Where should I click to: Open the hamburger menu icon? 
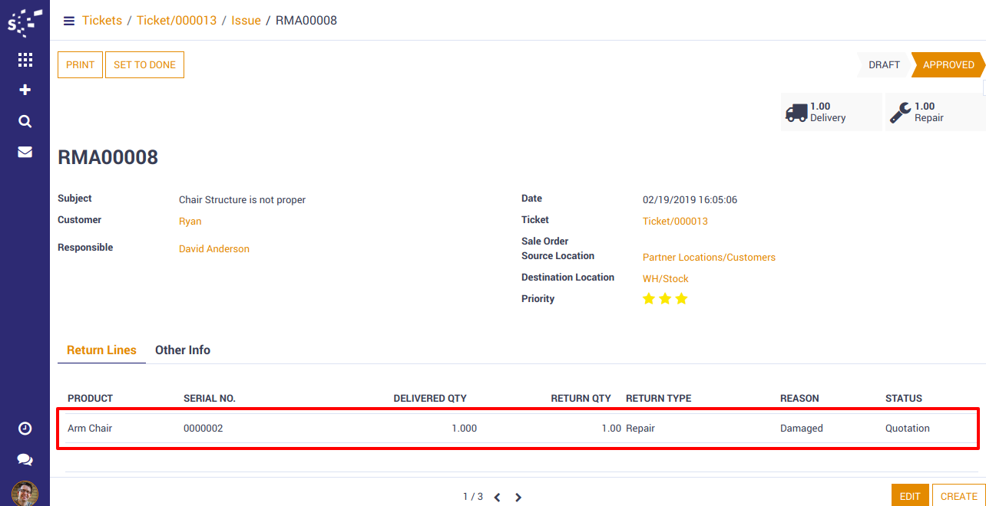69,21
